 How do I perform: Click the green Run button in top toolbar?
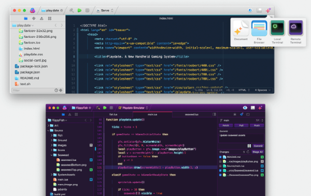79,10
